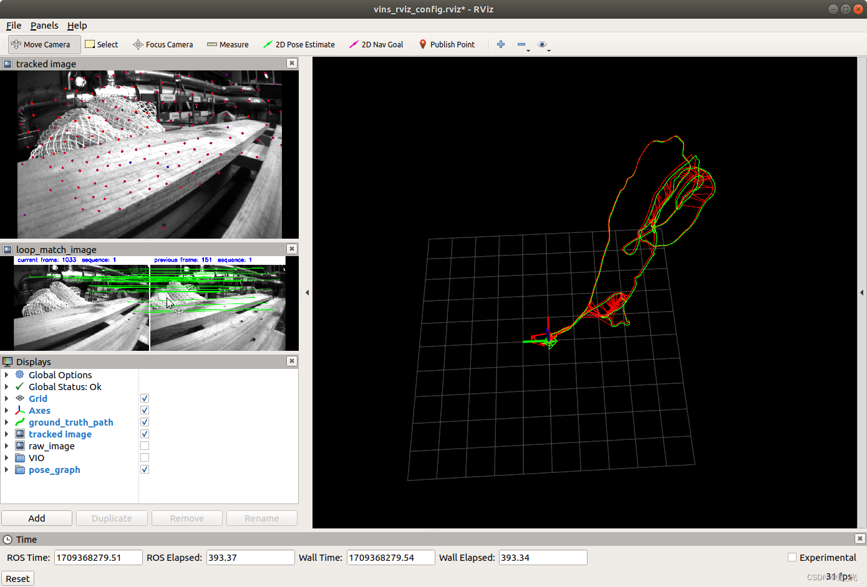Expand the right dock with the arrow handle
867x587 pixels.
(862, 292)
